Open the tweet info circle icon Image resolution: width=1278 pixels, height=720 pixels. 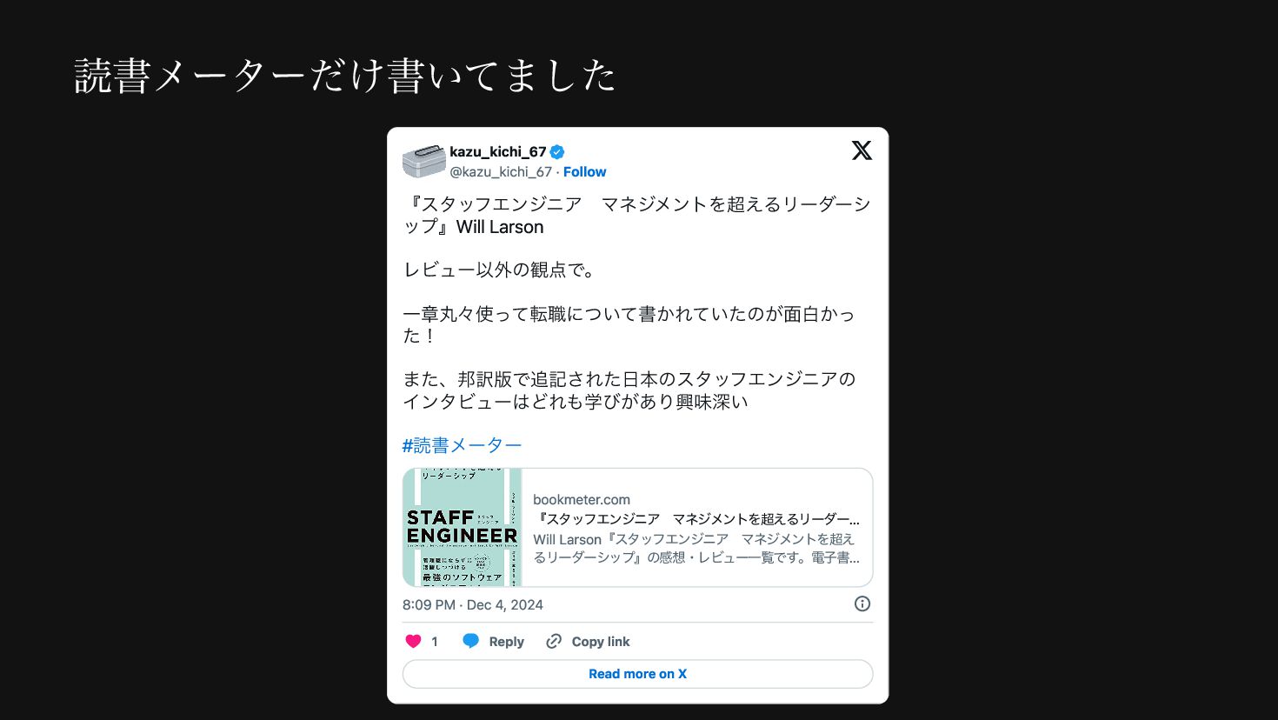tap(862, 603)
